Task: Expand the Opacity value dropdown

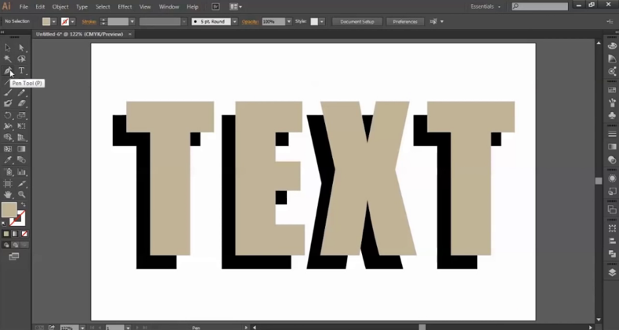Action: [289, 22]
